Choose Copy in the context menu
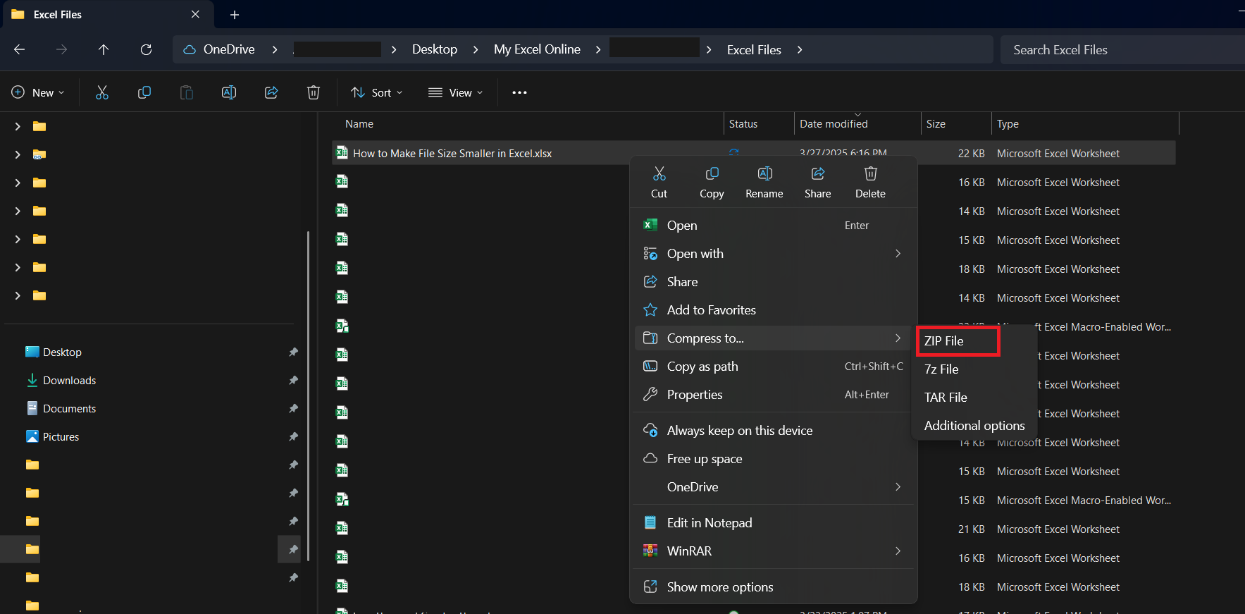This screenshot has width=1245, height=614. [x=712, y=183]
